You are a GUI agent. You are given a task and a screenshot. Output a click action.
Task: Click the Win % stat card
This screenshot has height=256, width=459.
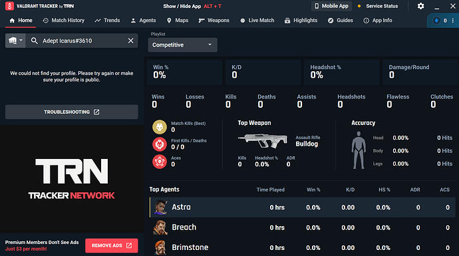[x=184, y=72]
